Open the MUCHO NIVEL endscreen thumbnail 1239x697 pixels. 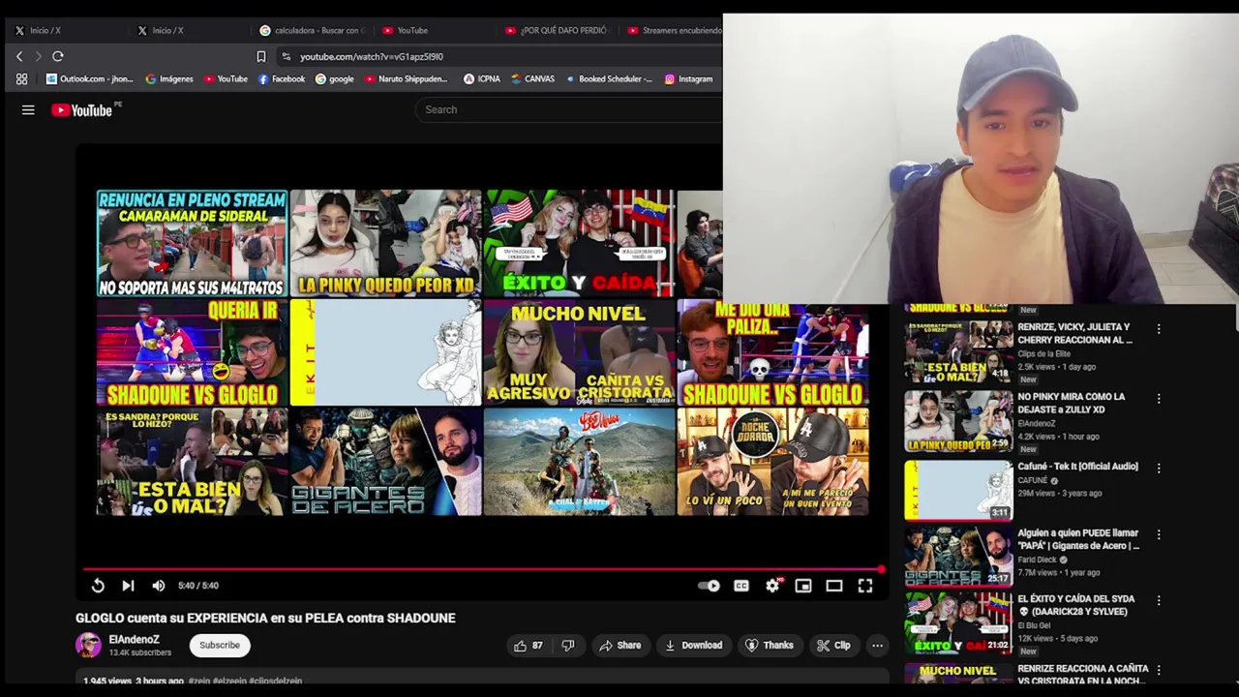(579, 352)
